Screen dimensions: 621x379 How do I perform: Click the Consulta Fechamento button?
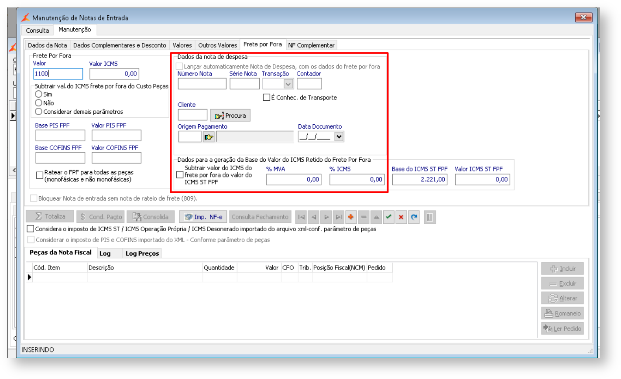tap(260, 217)
